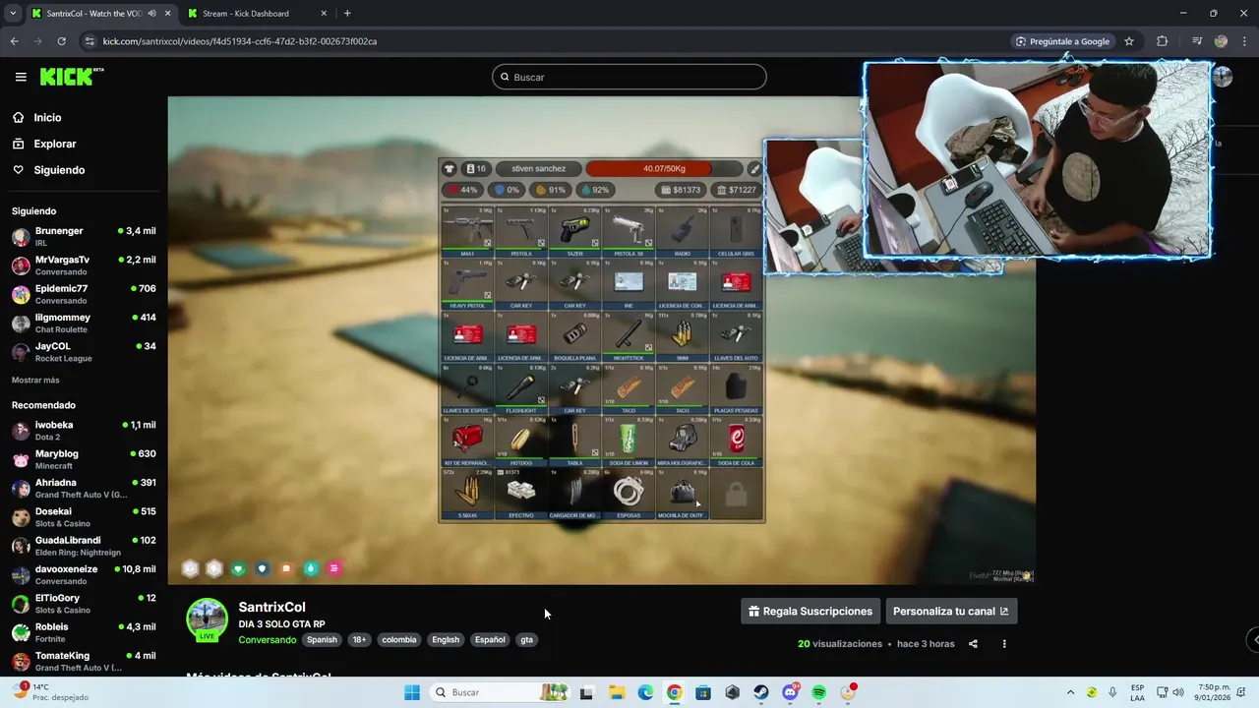Click the Buscar search field on Kick

(629, 77)
